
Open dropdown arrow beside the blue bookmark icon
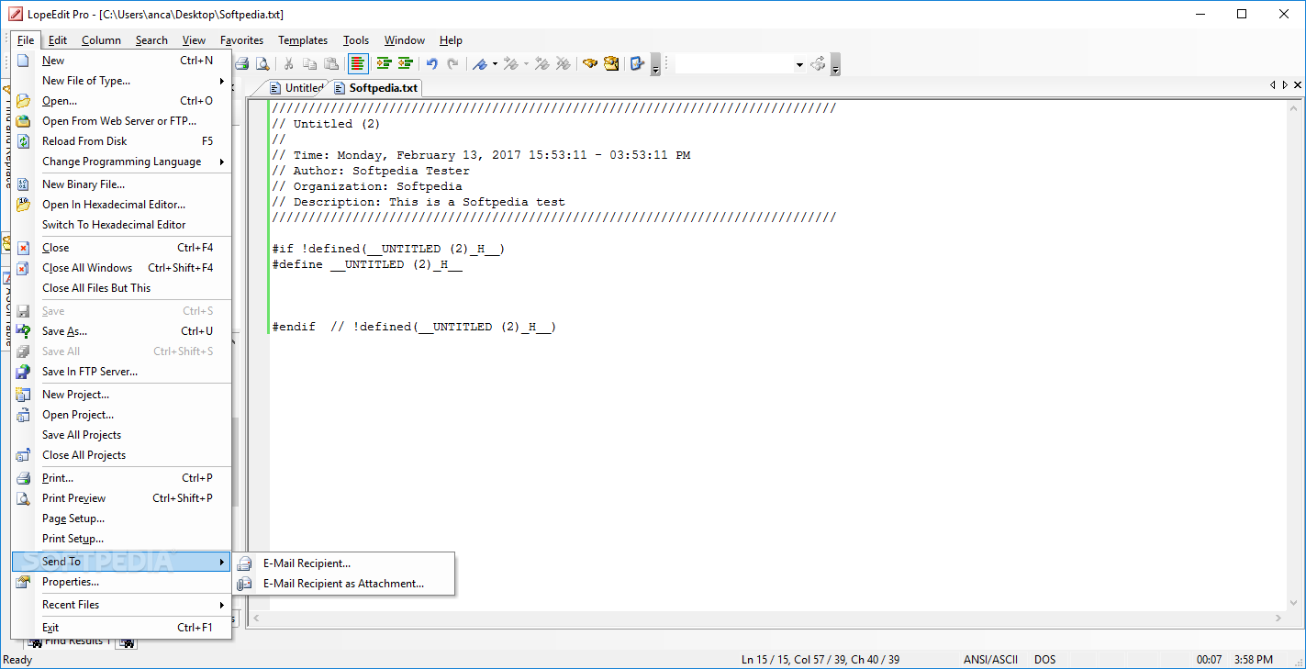click(495, 63)
